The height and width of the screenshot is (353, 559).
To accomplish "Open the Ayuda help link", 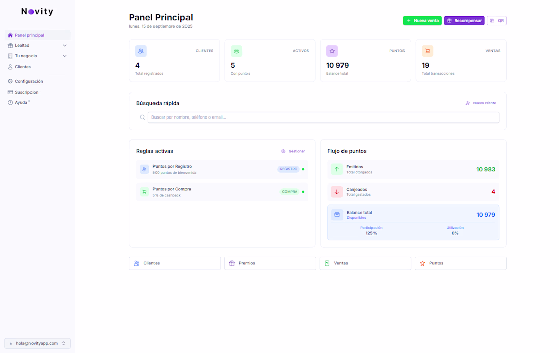I will (x=38, y=102).
